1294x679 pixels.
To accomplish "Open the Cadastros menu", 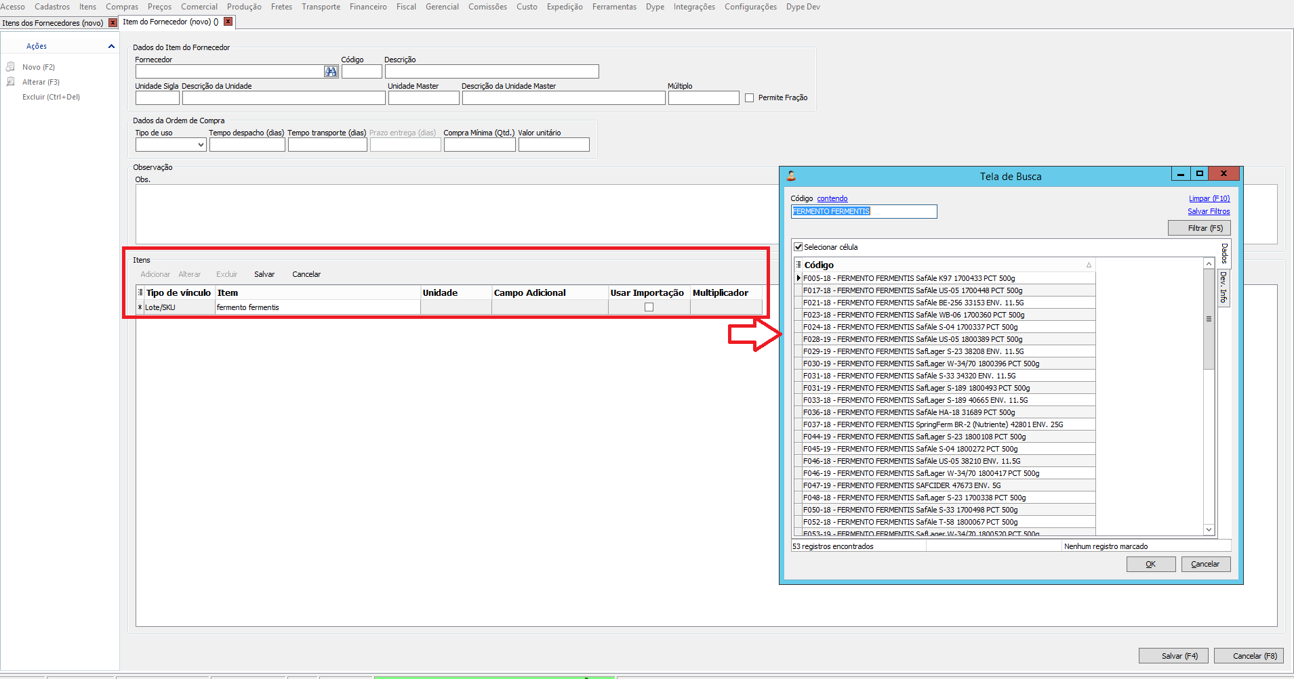I will (52, 7).
